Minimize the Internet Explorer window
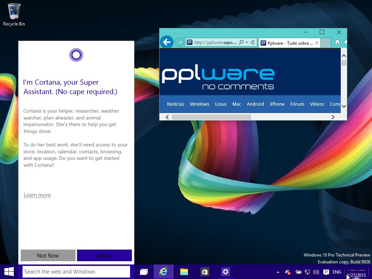This screenshot has width=372, height=279. point(306,32)
